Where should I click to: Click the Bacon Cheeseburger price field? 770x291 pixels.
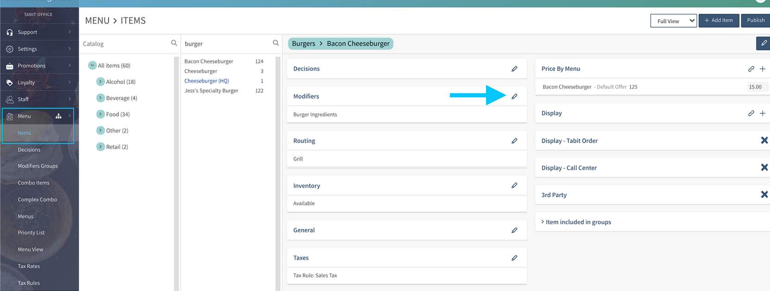[756, 87]
